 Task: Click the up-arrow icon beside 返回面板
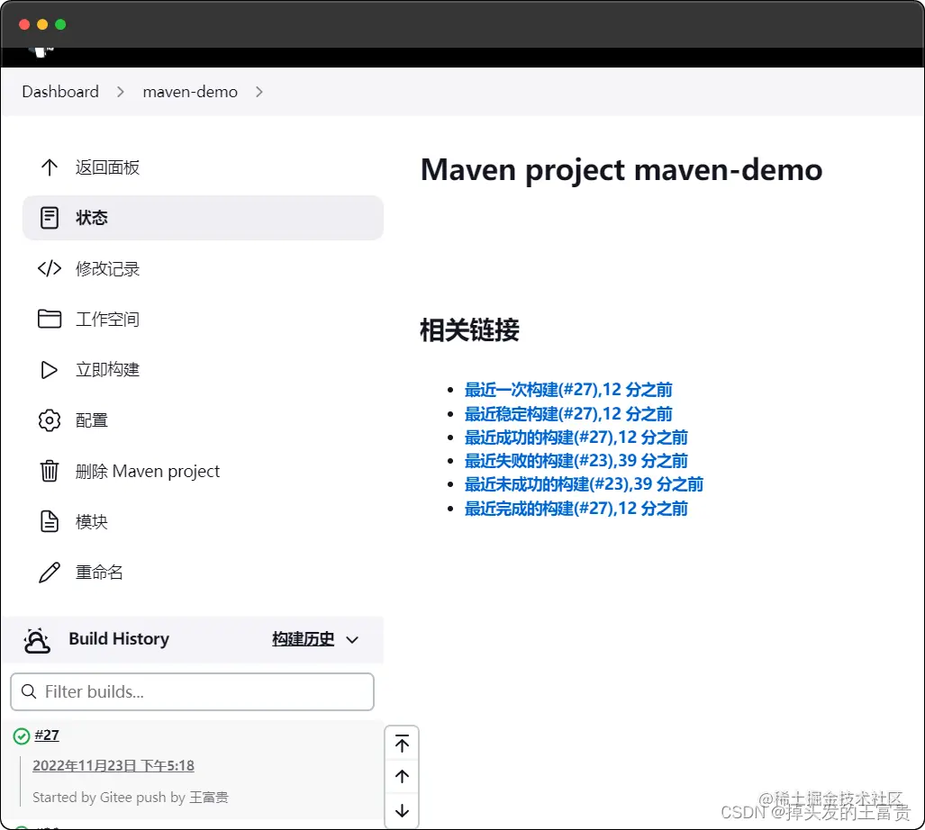coord(50,167)
